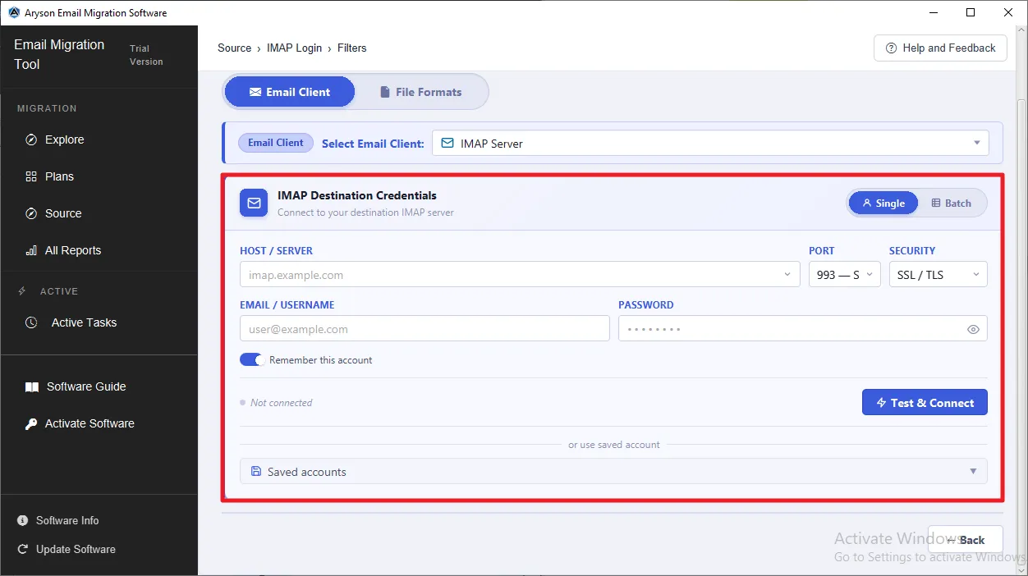This screenshot has height=576, width=1028.
Task: Click the Software Guide book icon
Action: click(31, 386)
